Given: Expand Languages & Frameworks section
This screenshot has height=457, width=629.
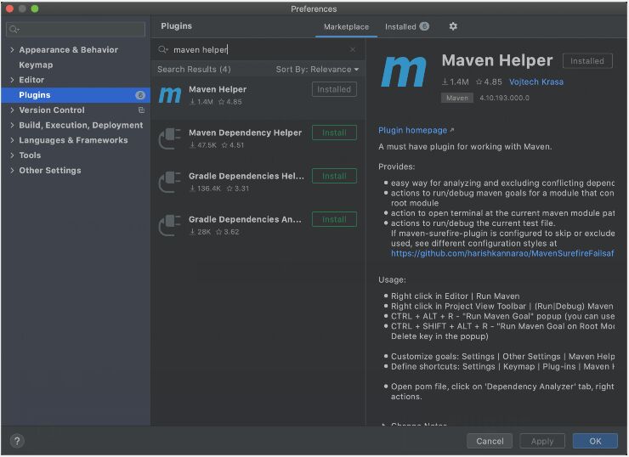Looking at the screenshot, I should coord(12,140).
